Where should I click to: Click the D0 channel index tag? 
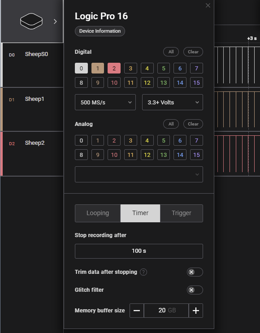[12, 55]
